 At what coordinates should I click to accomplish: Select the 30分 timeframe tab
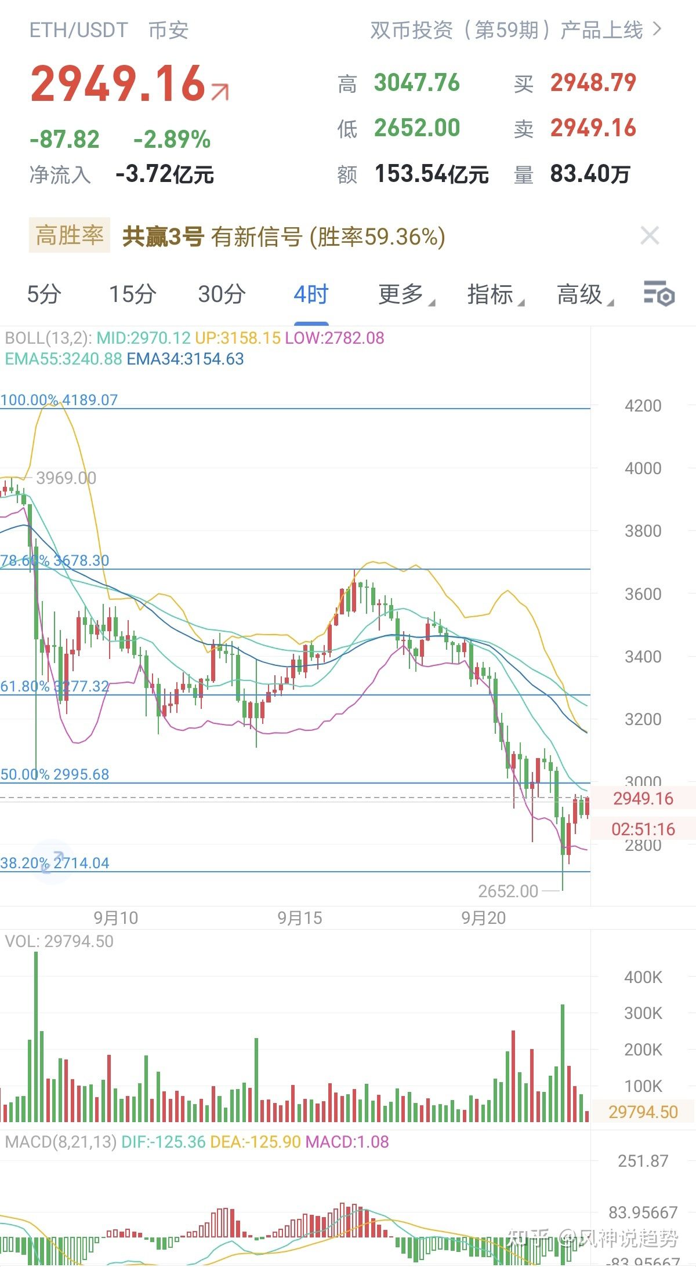coord(222,294)
